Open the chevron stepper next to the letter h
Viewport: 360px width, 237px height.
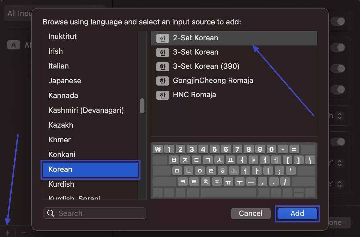coord(340,116)
